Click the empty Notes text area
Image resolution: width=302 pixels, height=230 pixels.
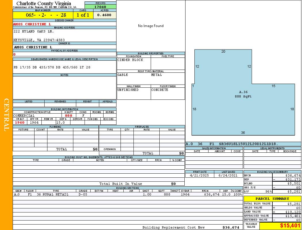pos(64,88)
